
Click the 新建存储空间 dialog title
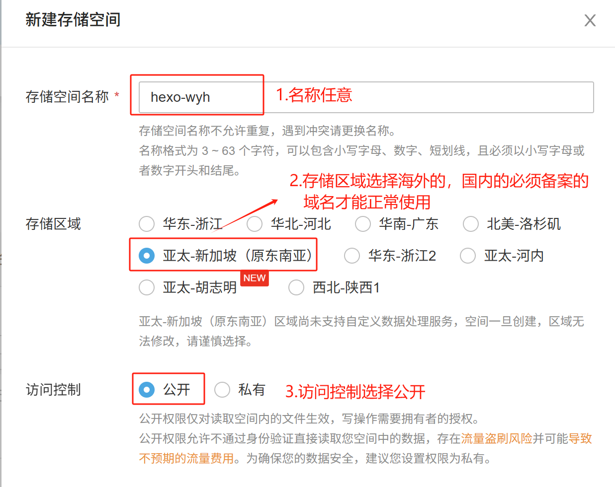tap(73, 20)
